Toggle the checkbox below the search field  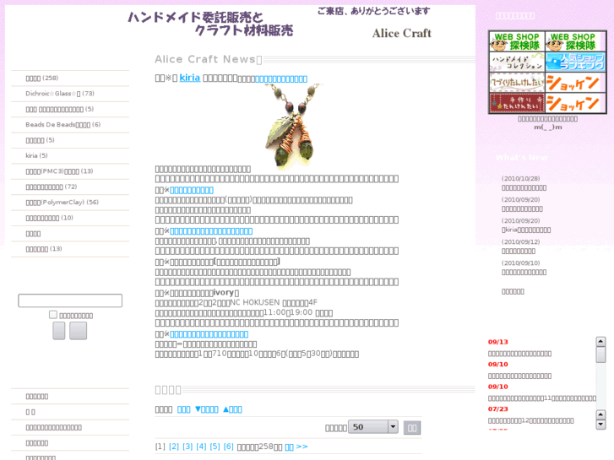coord(53,315)
